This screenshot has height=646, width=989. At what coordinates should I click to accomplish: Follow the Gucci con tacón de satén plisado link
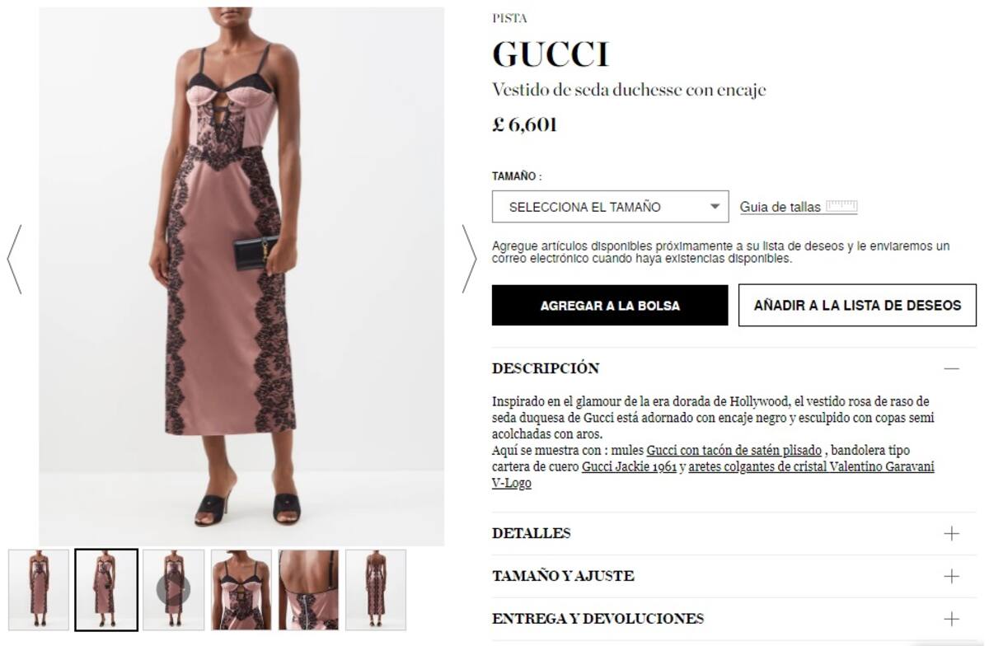tap(734, 450)
